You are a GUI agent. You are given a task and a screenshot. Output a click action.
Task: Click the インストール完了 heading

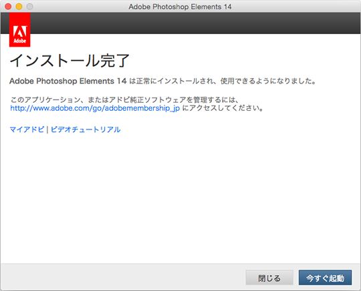point(70,61)
